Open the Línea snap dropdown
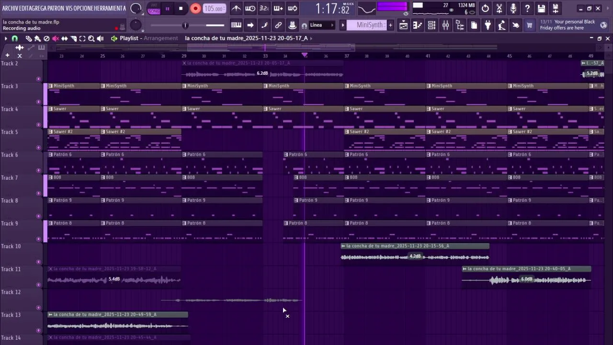This screenshot has width=613, height=345. click(x=322, y=25)
